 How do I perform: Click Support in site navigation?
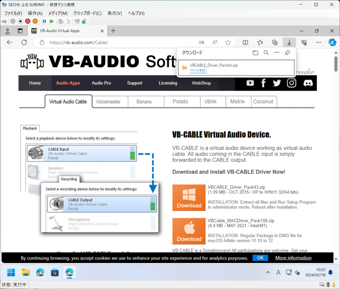[135, 83]
